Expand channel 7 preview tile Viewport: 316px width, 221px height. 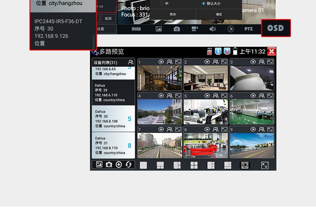pos(178,129)
